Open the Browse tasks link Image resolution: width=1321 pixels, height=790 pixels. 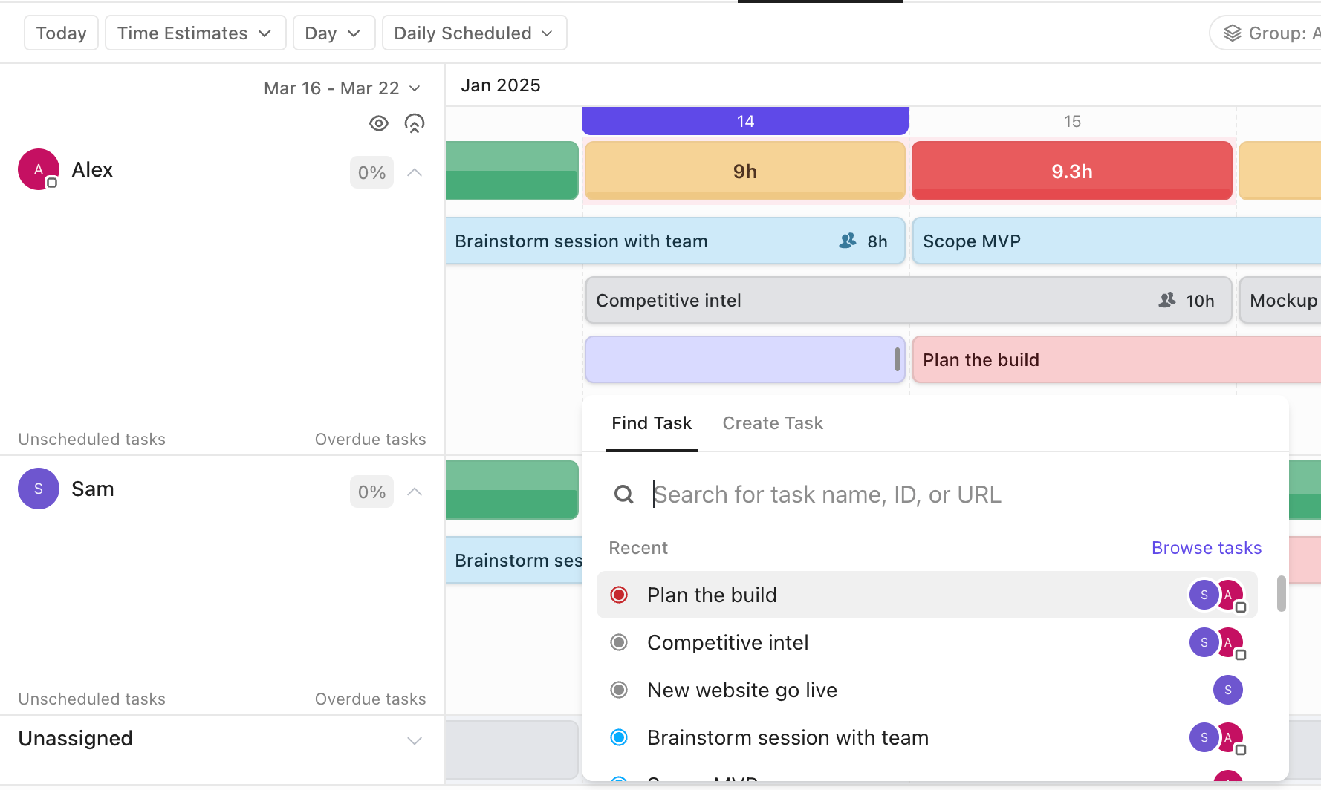click(1206, 548)
